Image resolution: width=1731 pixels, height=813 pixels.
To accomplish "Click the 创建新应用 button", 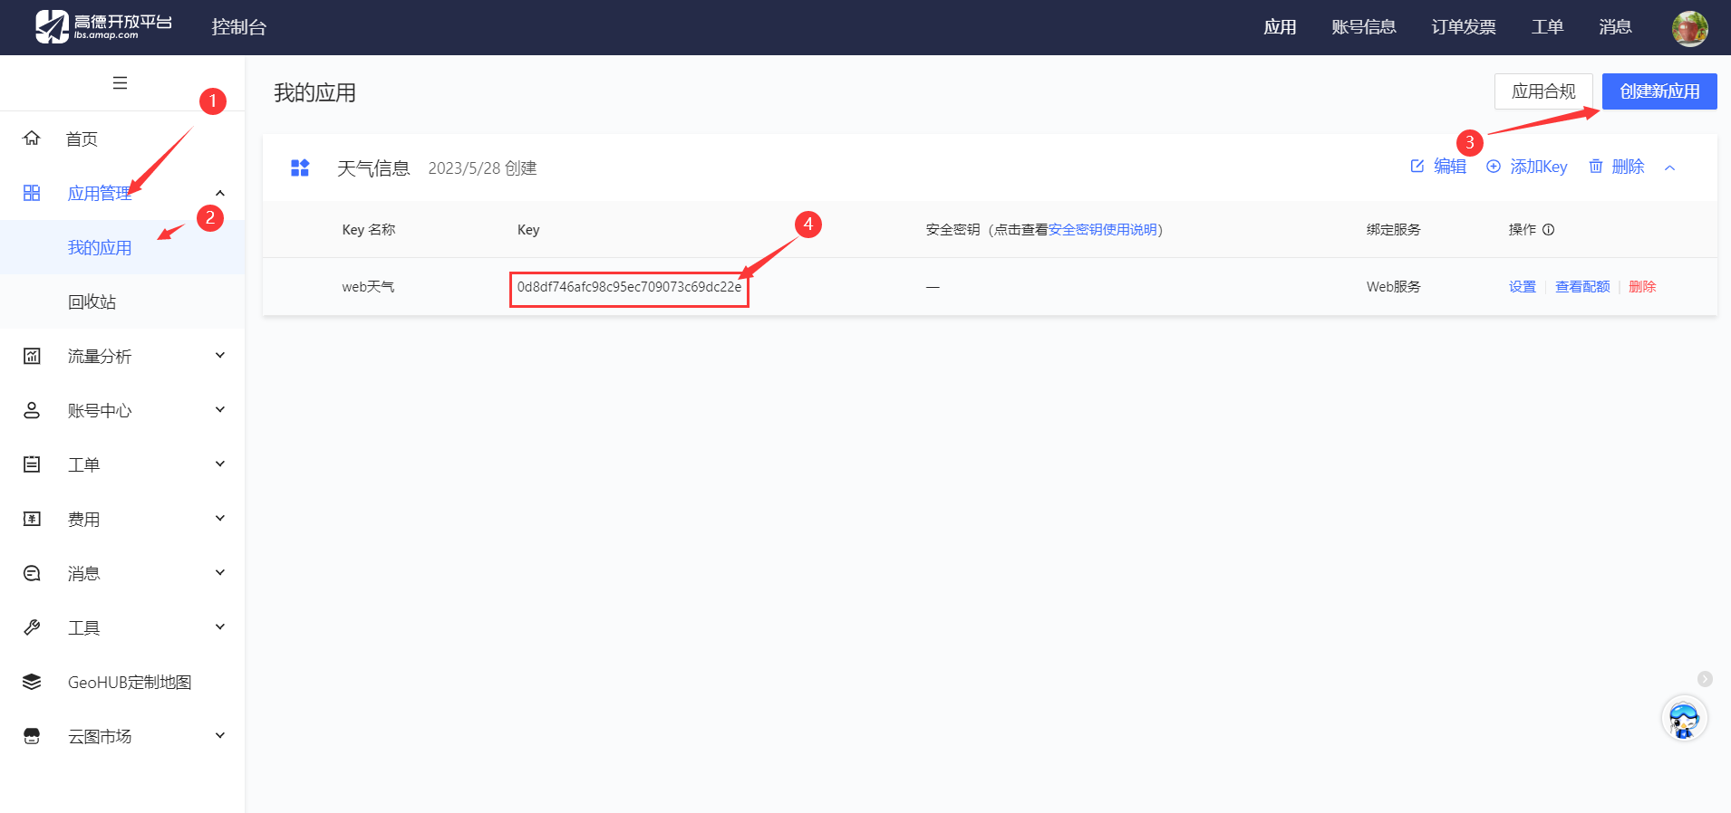I will point(1658,91).
